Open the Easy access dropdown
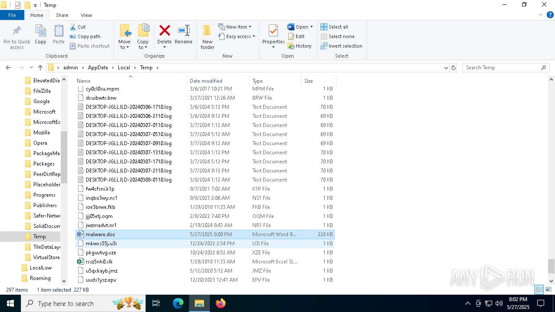The height and width of the screenshot is (312, 555). pyautogui.click(x=237, y=36)
